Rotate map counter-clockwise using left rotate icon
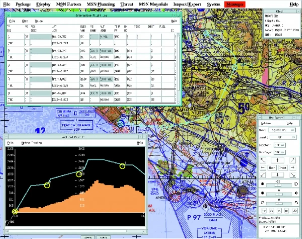This screenshot has height=239, width=302. [x=262, y=203]
